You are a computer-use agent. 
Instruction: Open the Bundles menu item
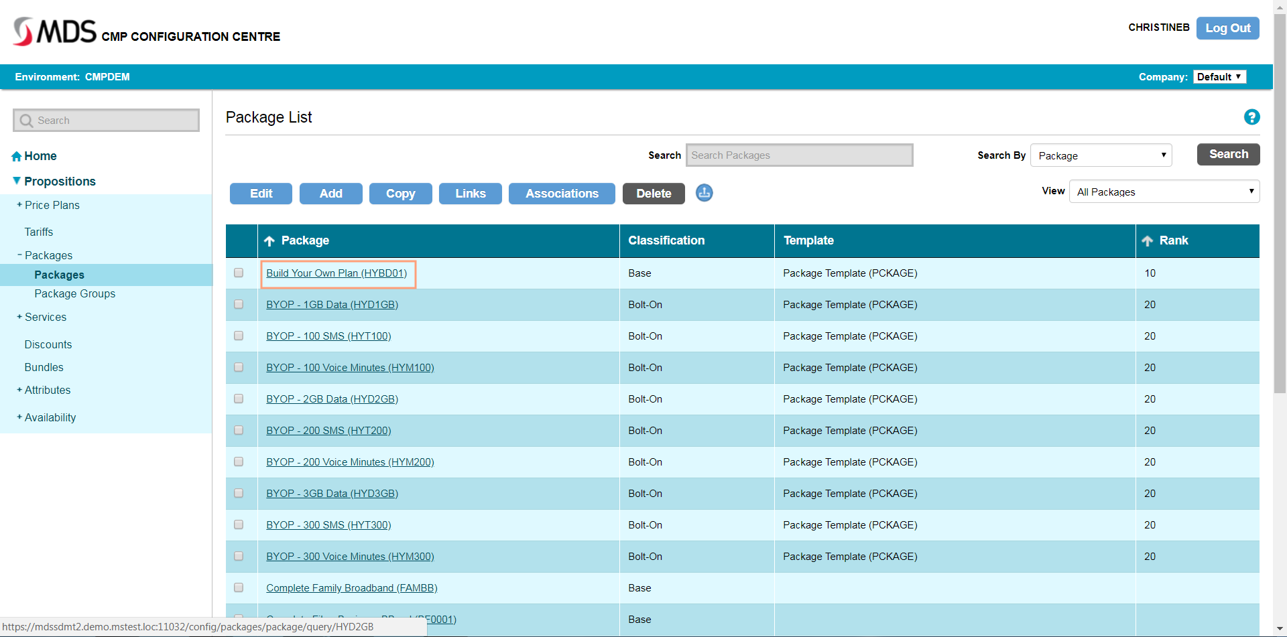pos(44,367)
